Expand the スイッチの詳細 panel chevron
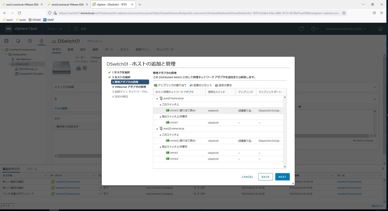Screen dimensions: 388x211 pos(375,87)
